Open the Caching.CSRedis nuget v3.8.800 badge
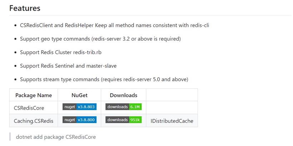Viewport: 293px width, 146px height. pyautogui.click(x=79, y=120)
